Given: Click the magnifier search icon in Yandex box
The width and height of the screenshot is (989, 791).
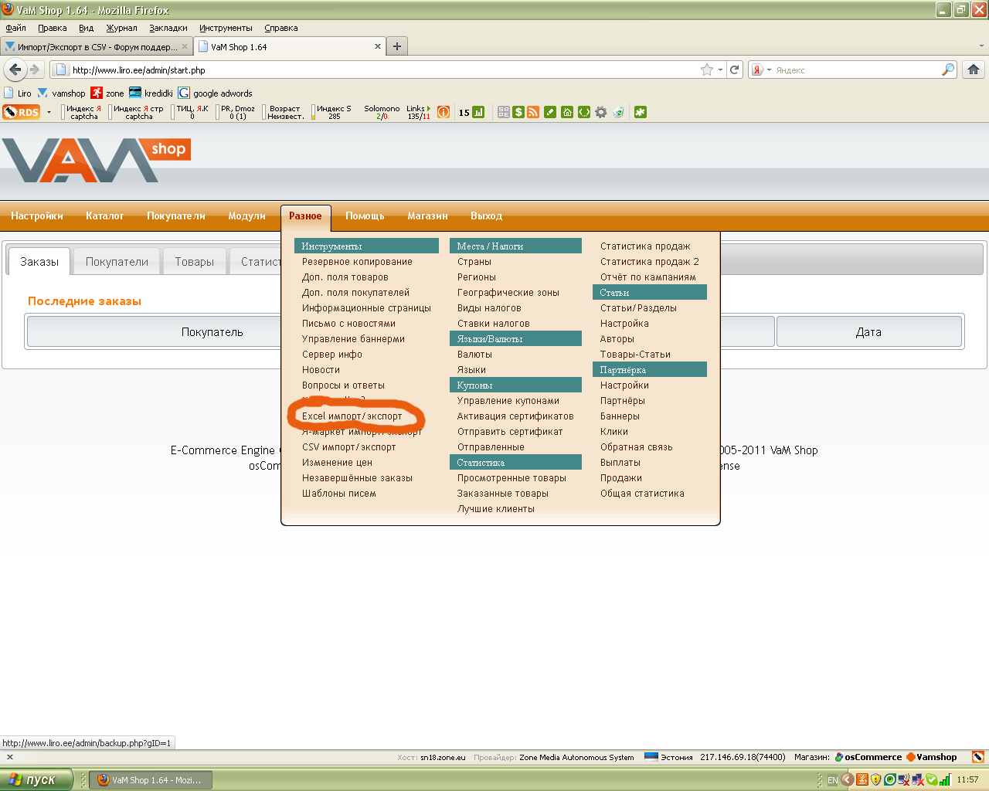Looking at the screenshot, I should click(947, 70).
